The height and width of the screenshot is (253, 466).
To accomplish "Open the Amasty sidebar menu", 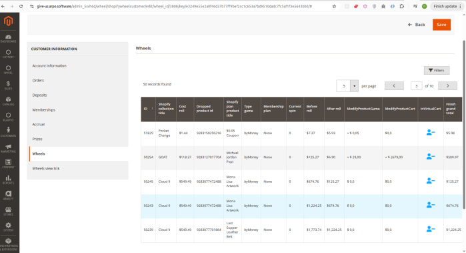I will click(x=8, y=196).
